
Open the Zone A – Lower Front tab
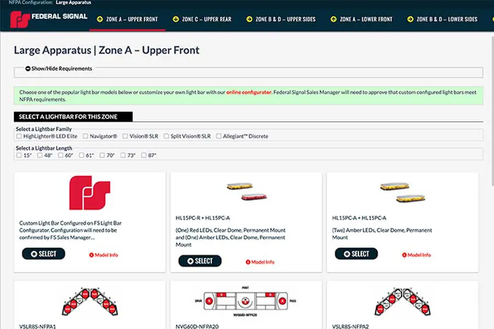point(362,19)
